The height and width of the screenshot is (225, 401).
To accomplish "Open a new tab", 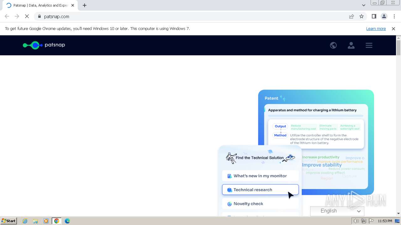I will point(85,5).
